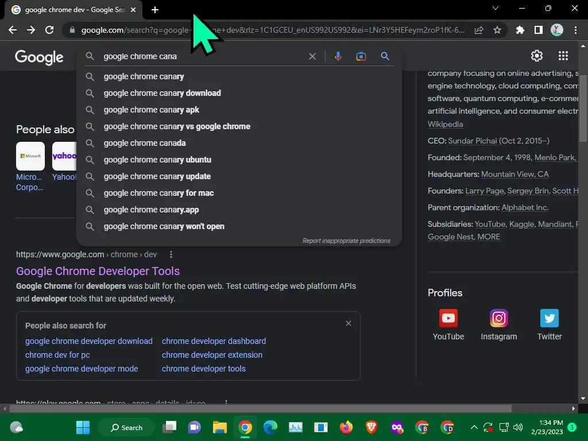588x441 pixels.
Task: Show hidden system tray icons
Action: (474, 427)
